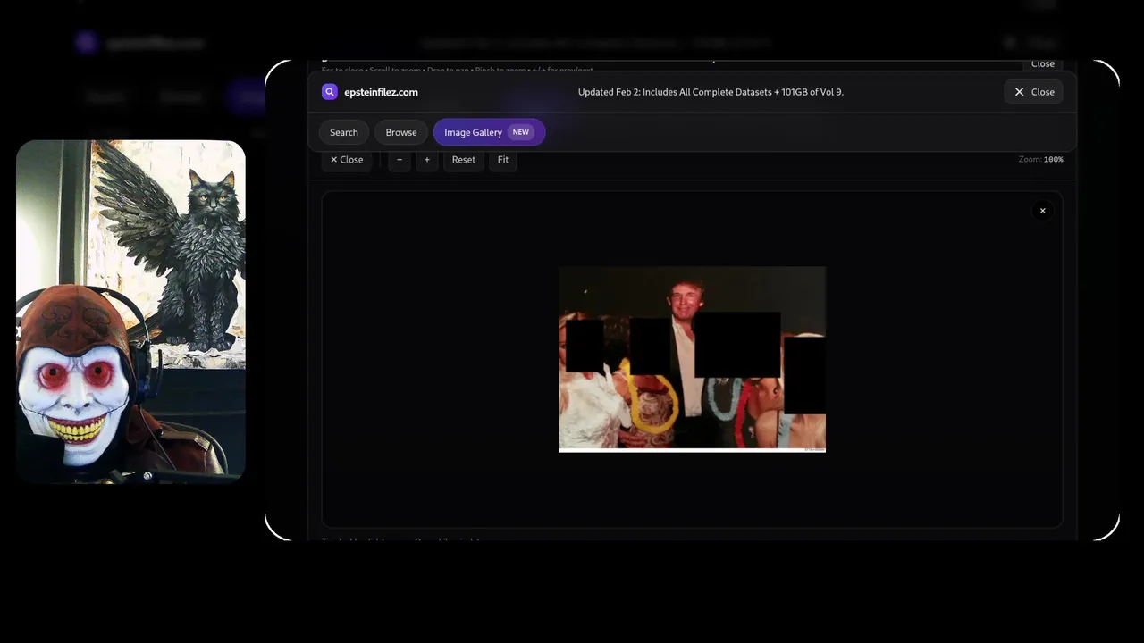Click the header Close button beside update notice
The image size is (1144, 643).
point(1033,92)
